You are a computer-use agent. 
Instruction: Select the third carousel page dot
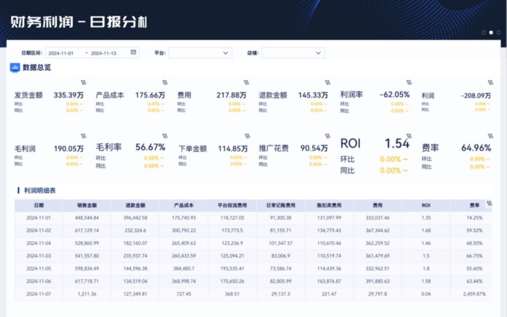pos(499,33)
